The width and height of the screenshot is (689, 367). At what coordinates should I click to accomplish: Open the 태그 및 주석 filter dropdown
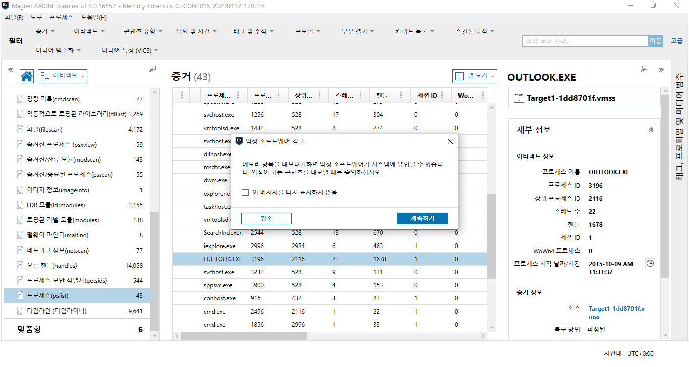point(253,31)
